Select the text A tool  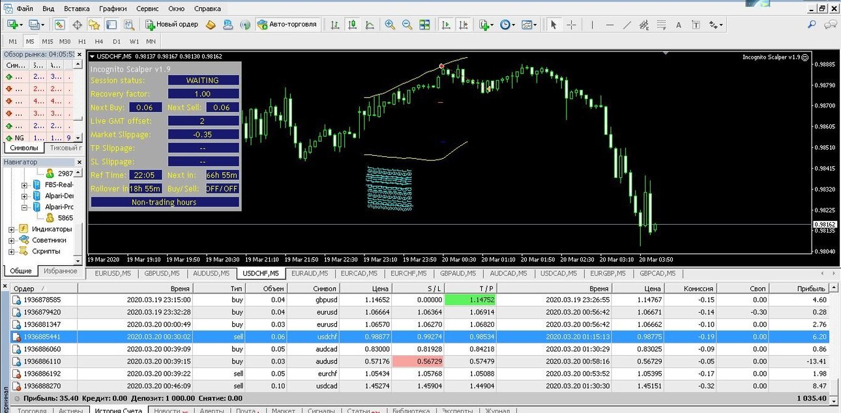[x=678, y=25]
